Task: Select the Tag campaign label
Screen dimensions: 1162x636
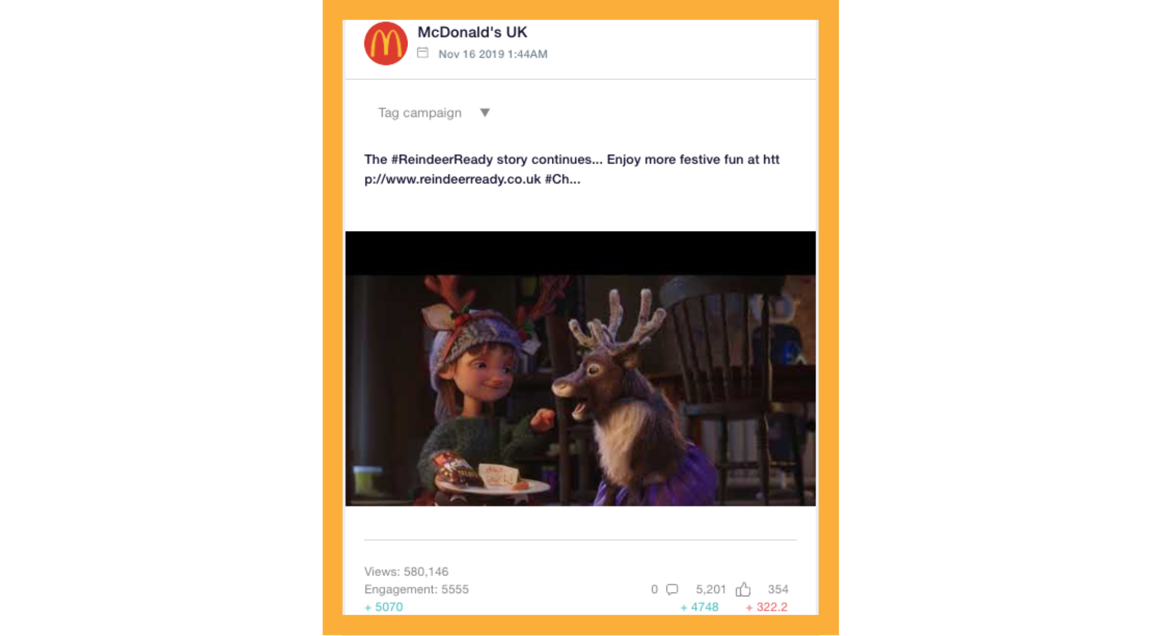Action: 420,113
